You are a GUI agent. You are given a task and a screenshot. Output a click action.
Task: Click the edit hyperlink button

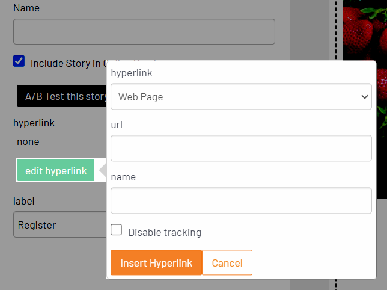56,171
